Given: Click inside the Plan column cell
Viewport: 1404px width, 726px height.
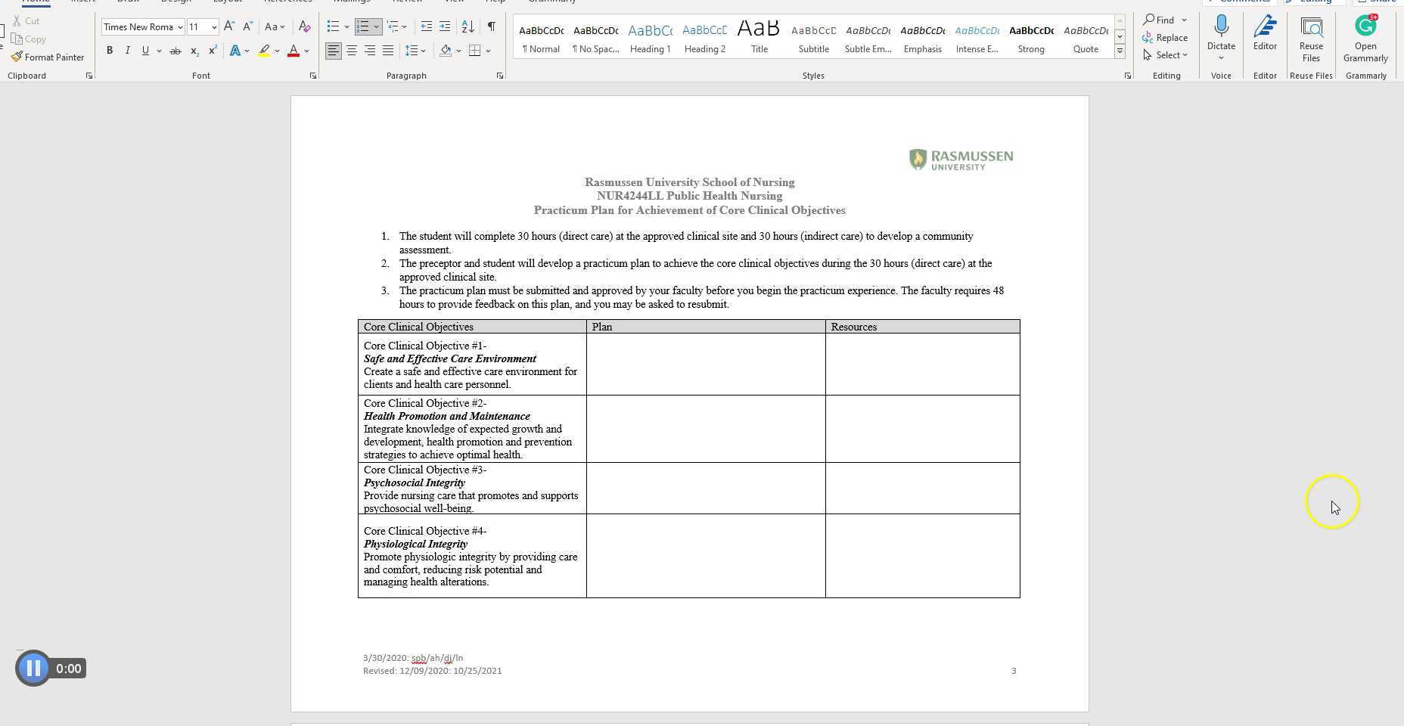Looking at the screenshot, I should 704,363.
